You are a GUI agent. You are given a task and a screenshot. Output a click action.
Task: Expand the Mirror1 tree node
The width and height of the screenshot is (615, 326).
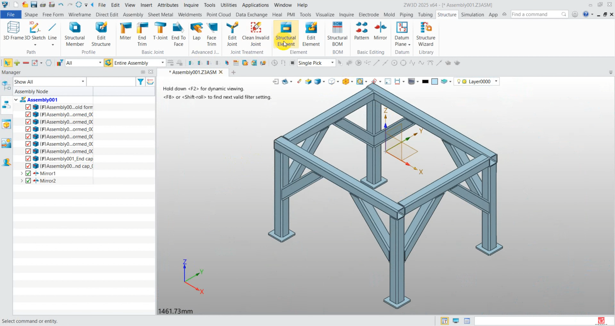(21, 173)
